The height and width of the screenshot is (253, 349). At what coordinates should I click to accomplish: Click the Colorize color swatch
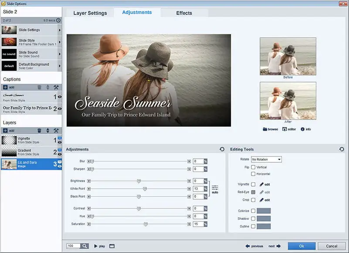pos(264,211)
